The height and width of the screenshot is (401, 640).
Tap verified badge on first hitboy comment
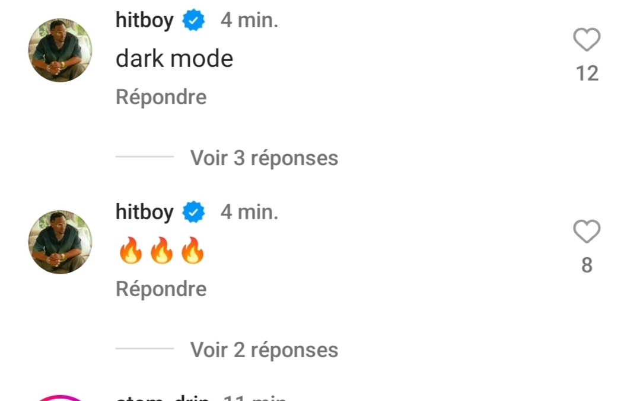tap(193, 20)
